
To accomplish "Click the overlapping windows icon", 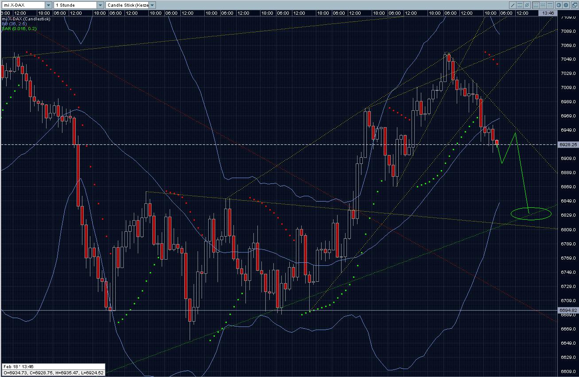I will coord(574,5).
